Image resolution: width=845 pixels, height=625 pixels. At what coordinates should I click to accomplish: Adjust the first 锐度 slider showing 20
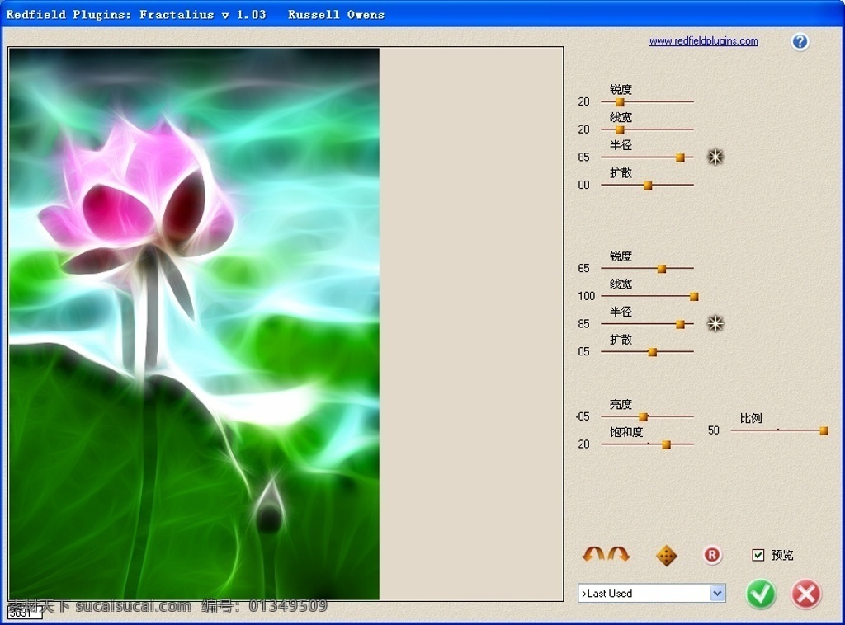[647, 101]
